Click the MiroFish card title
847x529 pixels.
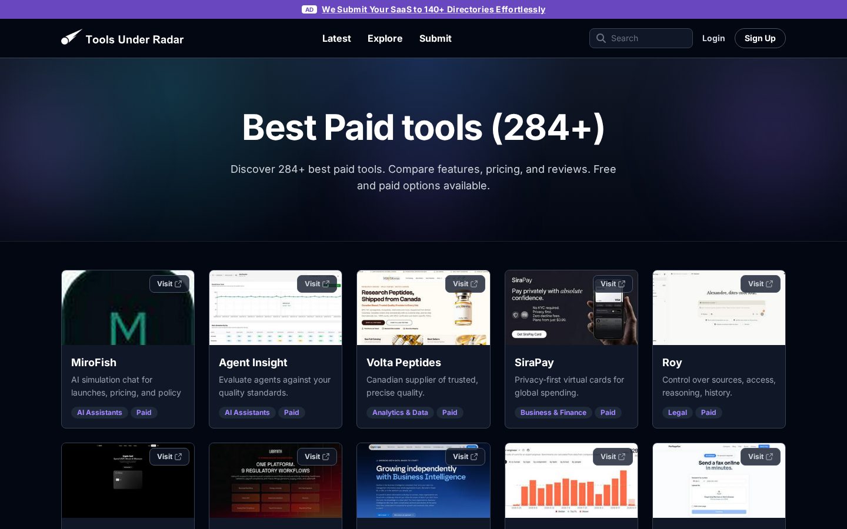tap(94, 363)
